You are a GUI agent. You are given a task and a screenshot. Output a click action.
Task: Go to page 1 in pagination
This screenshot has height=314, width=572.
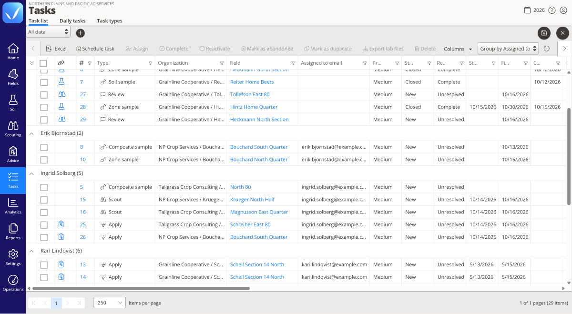[56, 303]
